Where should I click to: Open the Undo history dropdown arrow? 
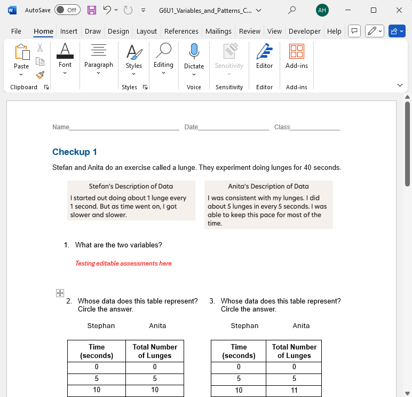pyautogui.click(x=116, y=10)
